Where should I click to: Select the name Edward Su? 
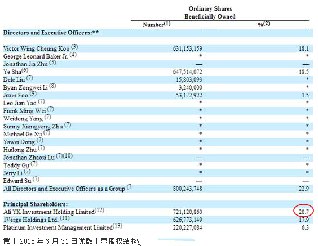[x=17, y=181]
